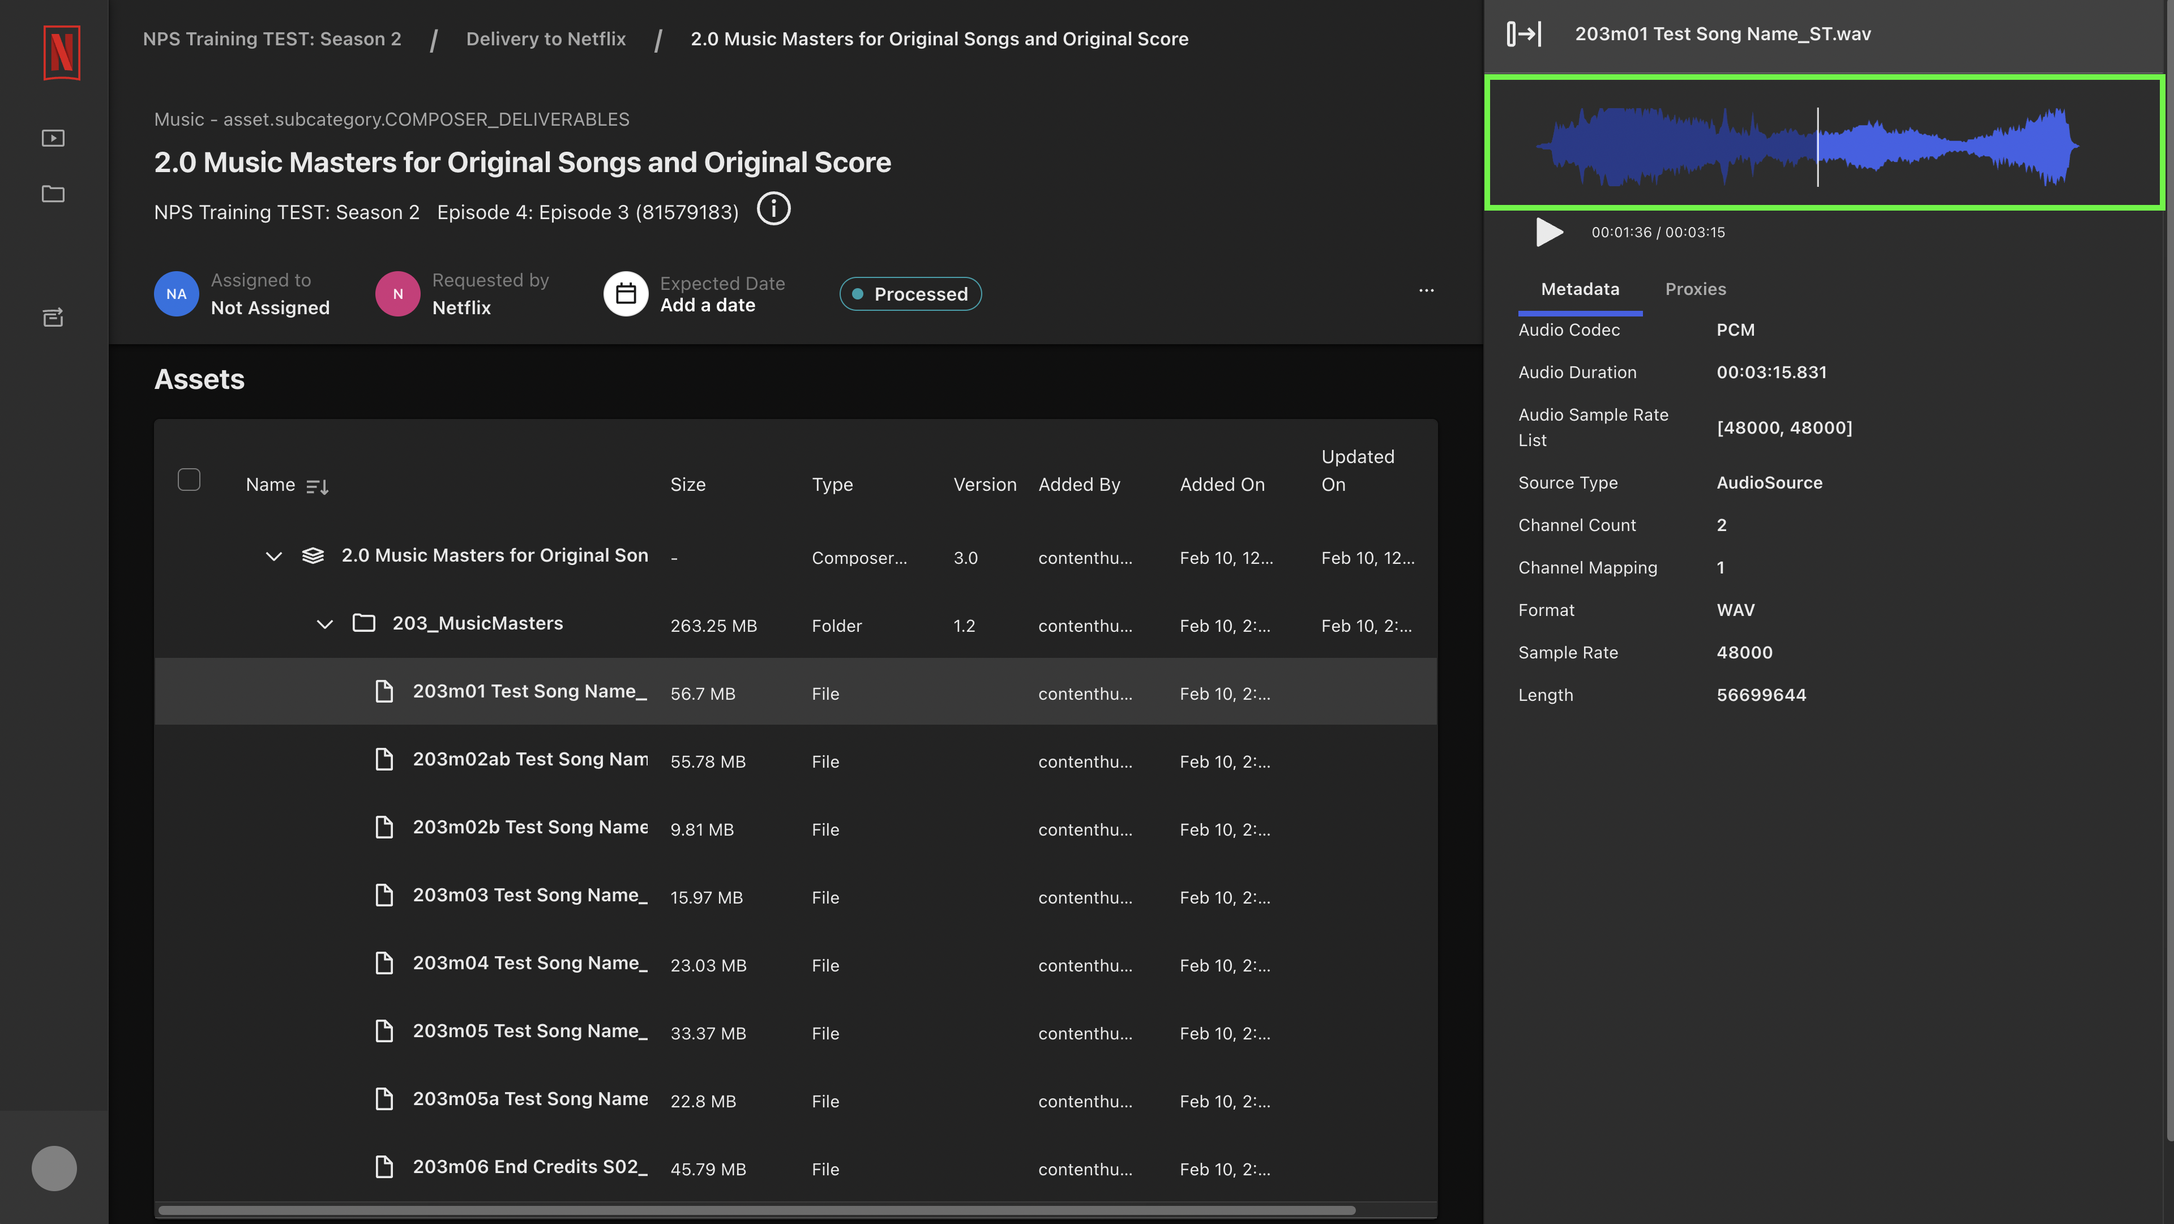The image size is (2174, 1224).
Task: Click the Size column header
Action: 688,485
